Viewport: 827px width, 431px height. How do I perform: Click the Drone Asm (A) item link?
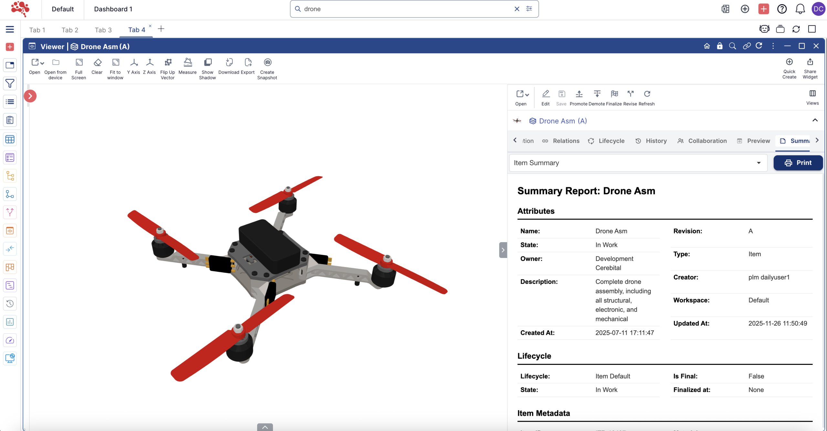tap(563, 121)
